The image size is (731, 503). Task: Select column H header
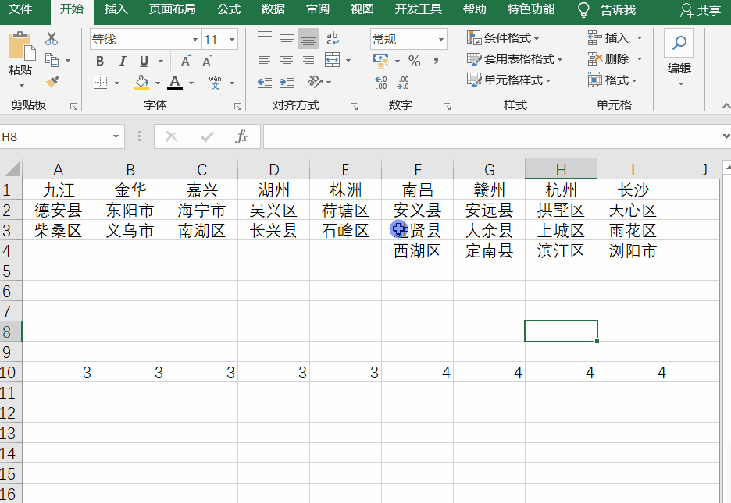pos(561,169)
